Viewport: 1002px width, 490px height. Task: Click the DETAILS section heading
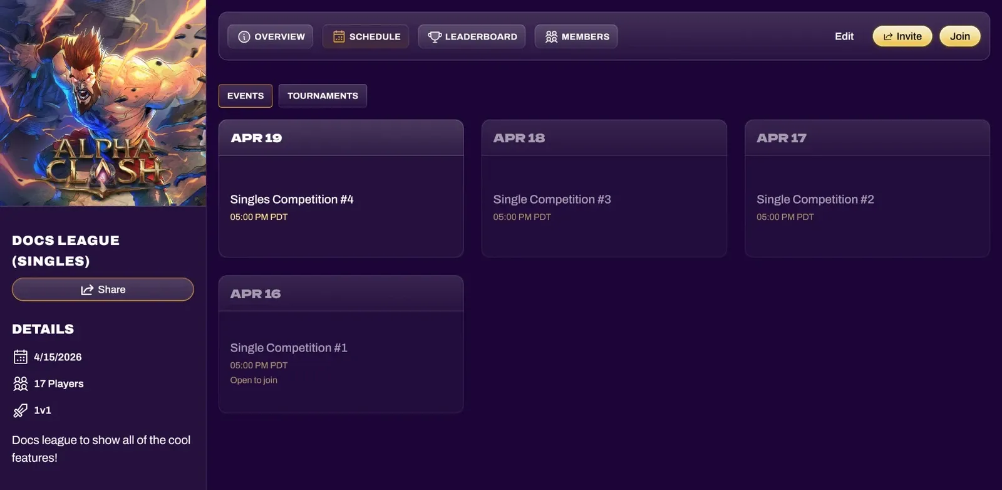(43, 329)
